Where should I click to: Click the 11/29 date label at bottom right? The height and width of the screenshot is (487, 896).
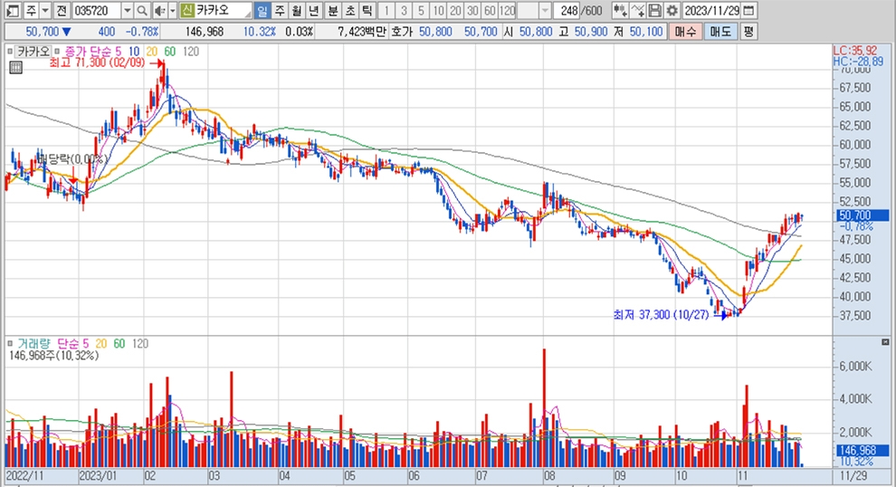[x=853, y=475]
